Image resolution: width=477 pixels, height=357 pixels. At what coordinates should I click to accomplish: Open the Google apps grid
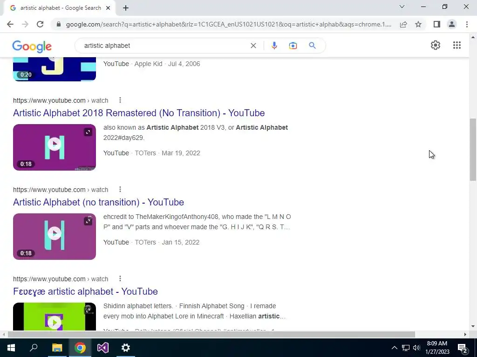click(457, 45)
